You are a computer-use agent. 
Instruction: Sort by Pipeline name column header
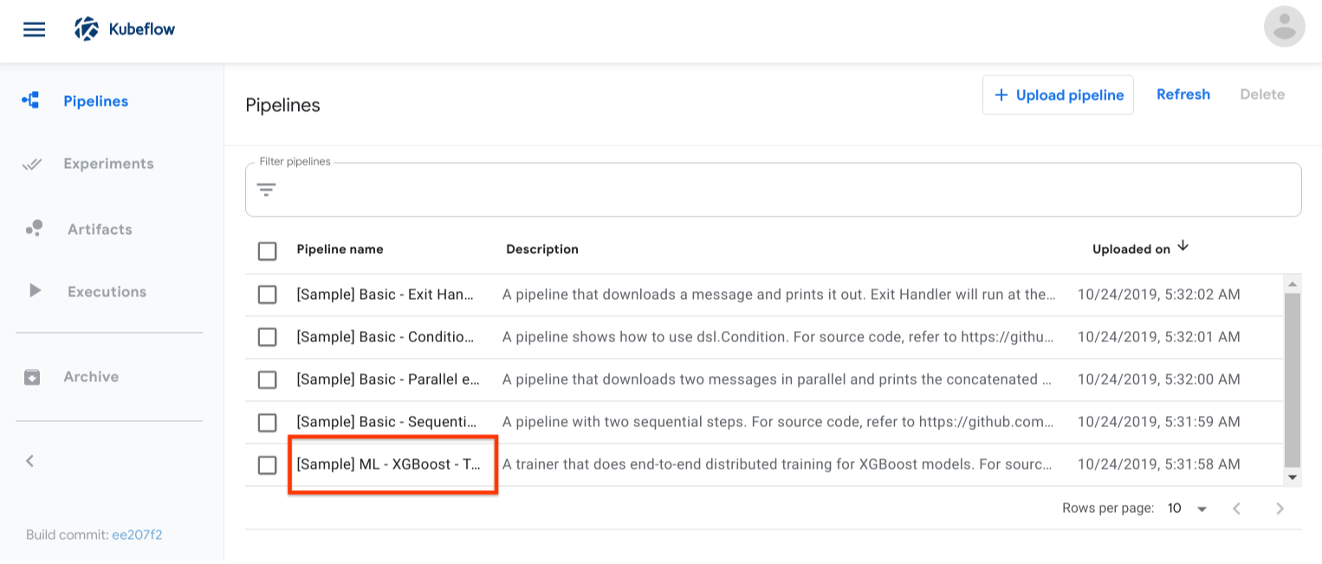point(340,250)
